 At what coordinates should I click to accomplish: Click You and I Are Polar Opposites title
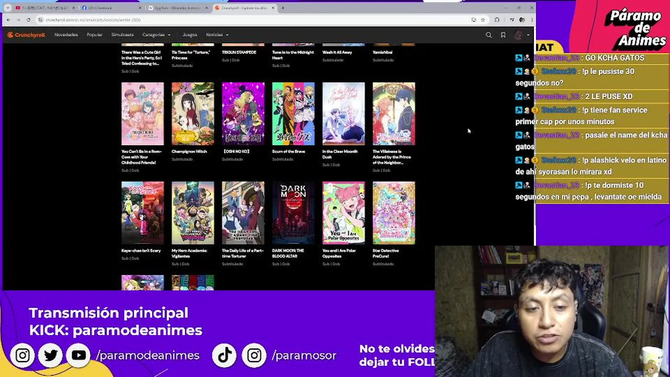(x=339, y=253)
